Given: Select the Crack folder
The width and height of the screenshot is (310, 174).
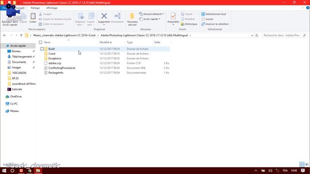Looking at the screenshot, I should (x=52, y=54).
